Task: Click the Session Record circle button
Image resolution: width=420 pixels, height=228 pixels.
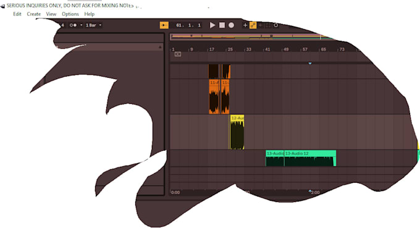Action: (x=275, y=25)
